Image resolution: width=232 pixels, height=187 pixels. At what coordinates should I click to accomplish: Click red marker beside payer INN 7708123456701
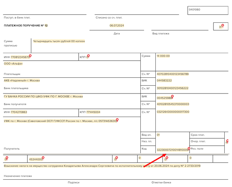pyautogui.click(x=30, y=56)
